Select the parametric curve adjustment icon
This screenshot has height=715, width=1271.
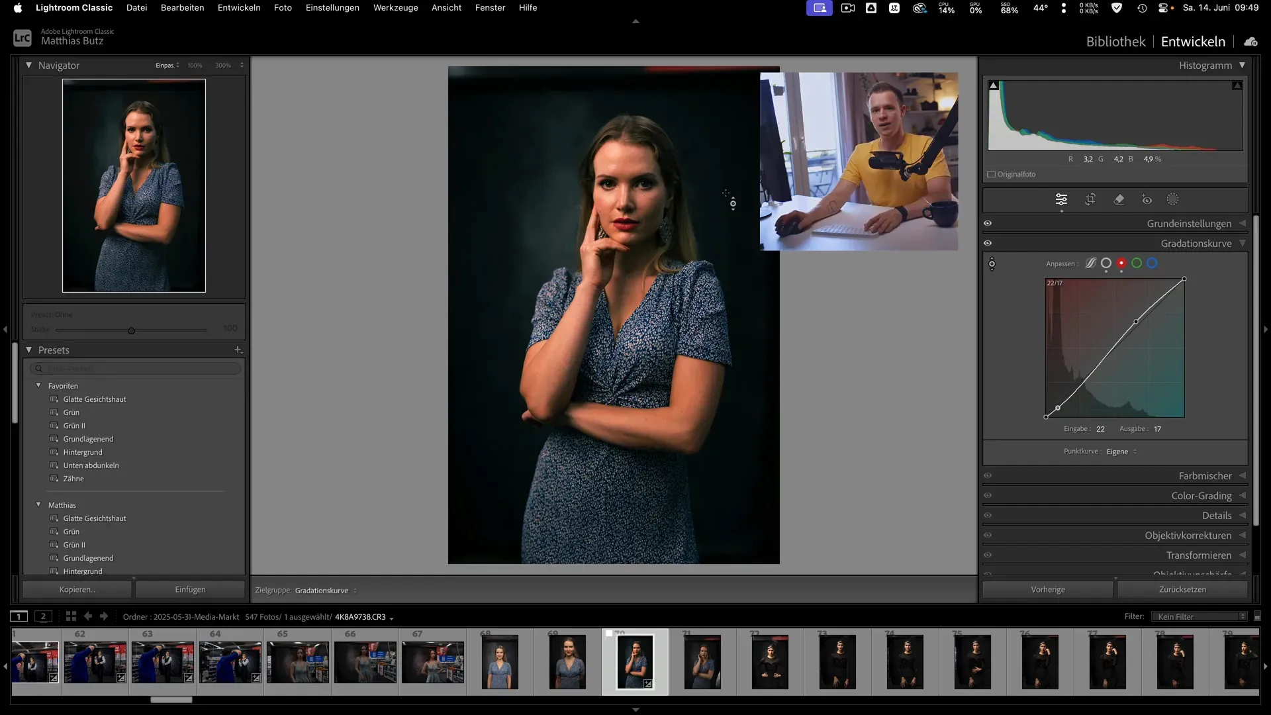coord(1090,263)
